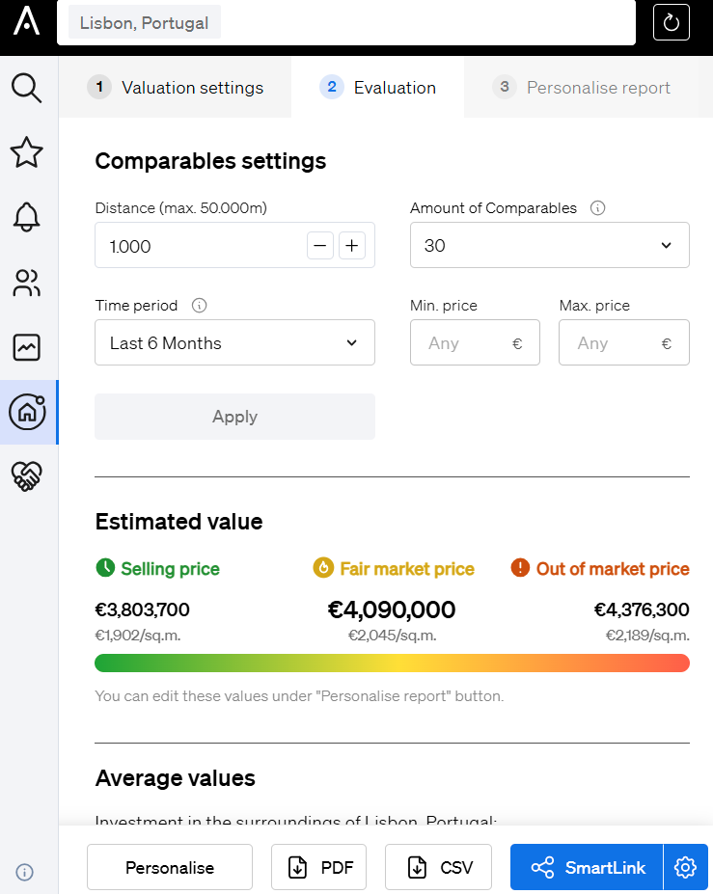Click the estimated value gradient bar
The height and width of the screenshot is (894, 713).
pos(392,663)
